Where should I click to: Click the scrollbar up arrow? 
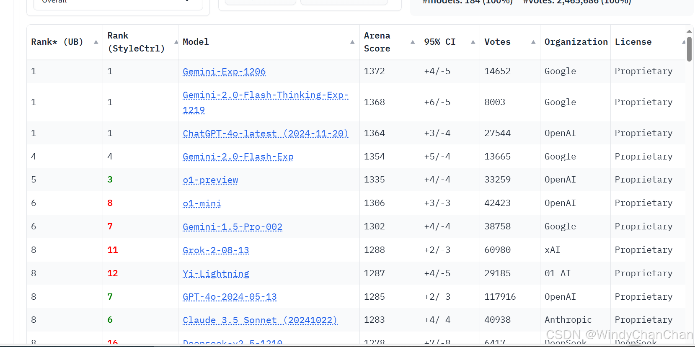point(689,31)
